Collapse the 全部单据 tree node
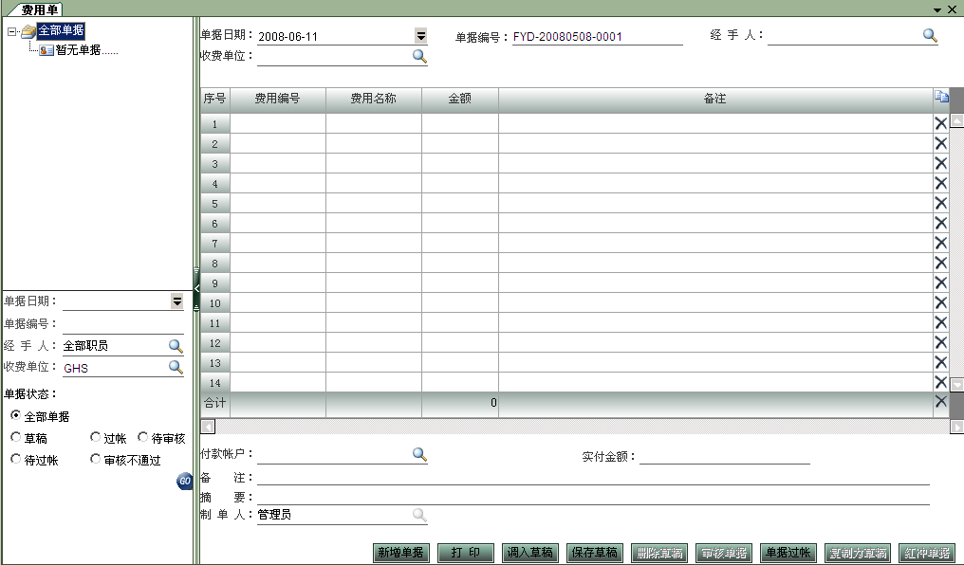Viewport: 964px width, 565px height. point(9,30)
